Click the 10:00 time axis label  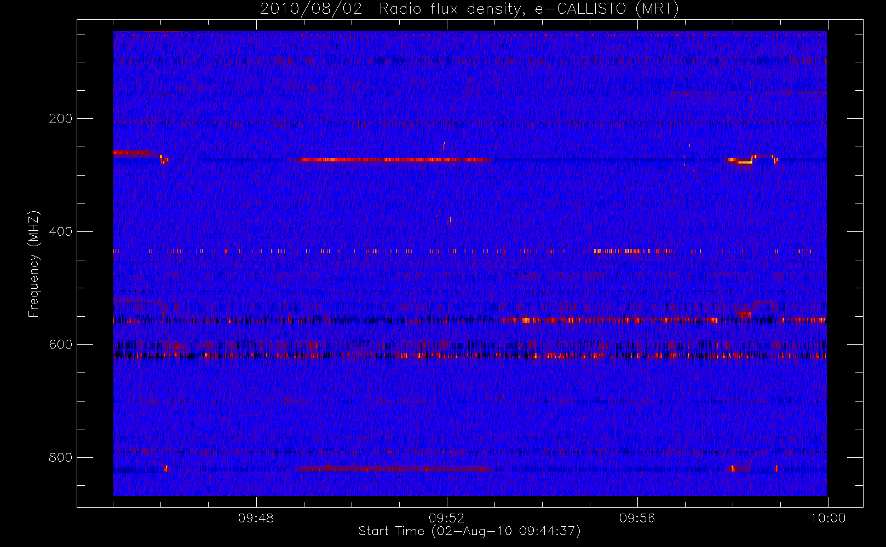[x=828, y=518]
